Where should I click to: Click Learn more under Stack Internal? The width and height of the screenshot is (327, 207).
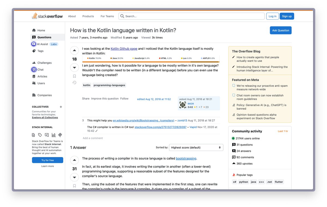pyautogui.click(x=47, y=166)
